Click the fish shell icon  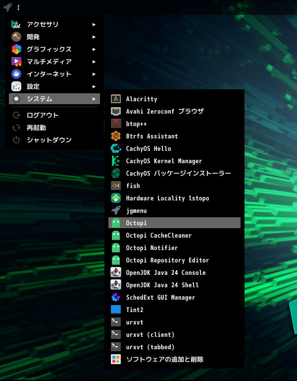click(x=116, y=186)
